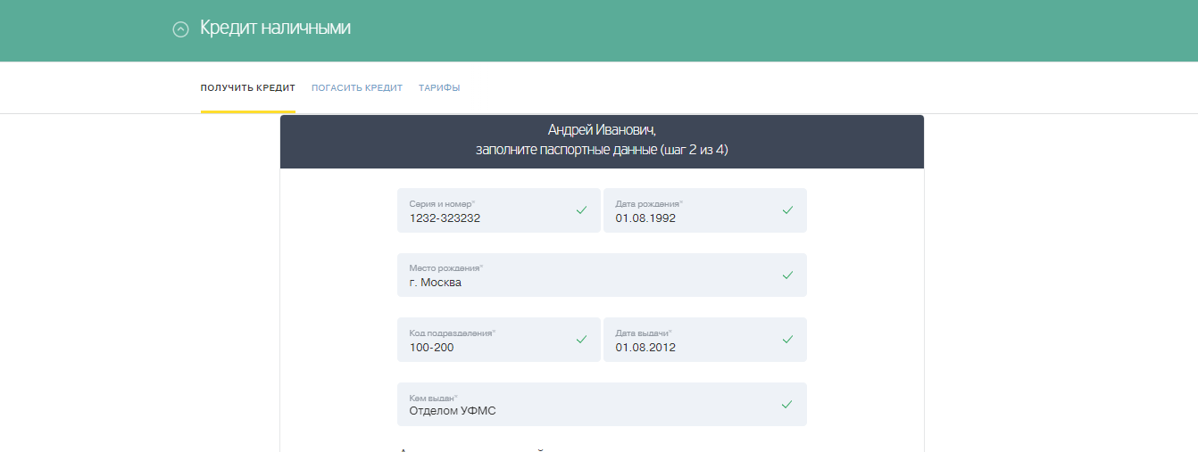1198x452 pixels.
Task: Click the Андрей Иванович greeting text
Action: [x=602, y=130]
